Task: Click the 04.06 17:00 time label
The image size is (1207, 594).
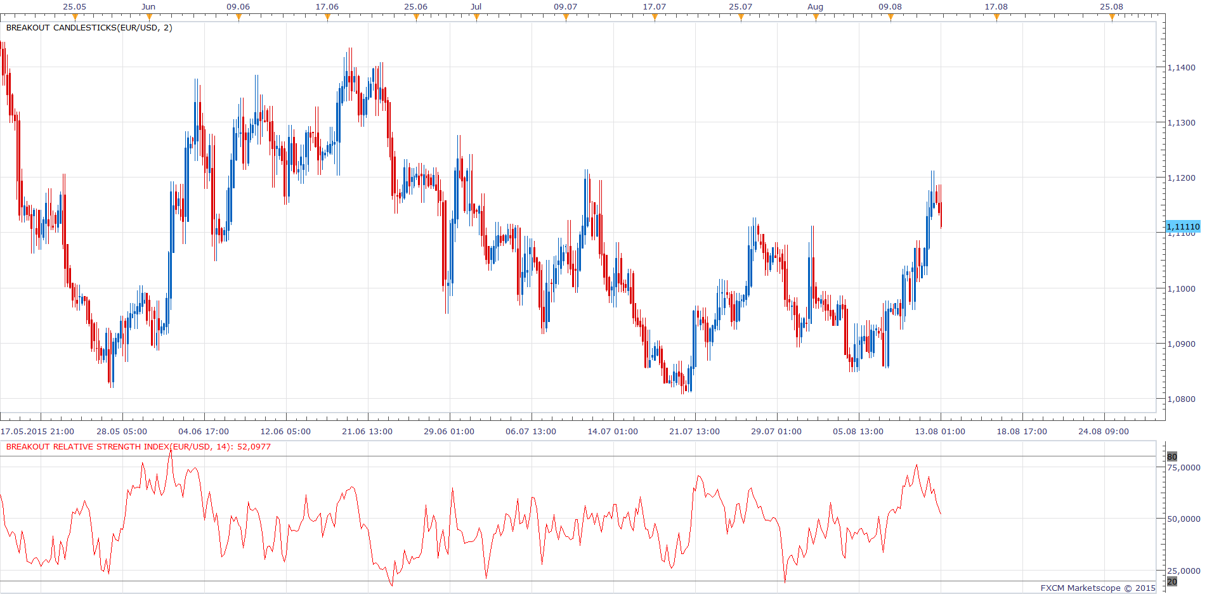Action: click(204, 431)
